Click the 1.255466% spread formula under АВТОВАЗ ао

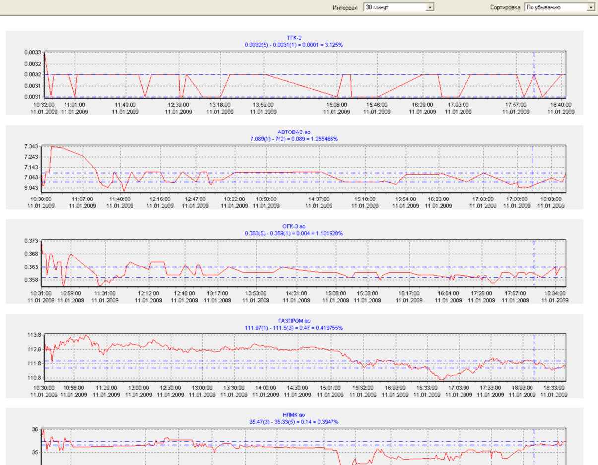tap(294, 139)
